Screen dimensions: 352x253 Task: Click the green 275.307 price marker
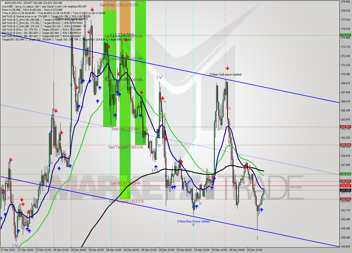345,35
